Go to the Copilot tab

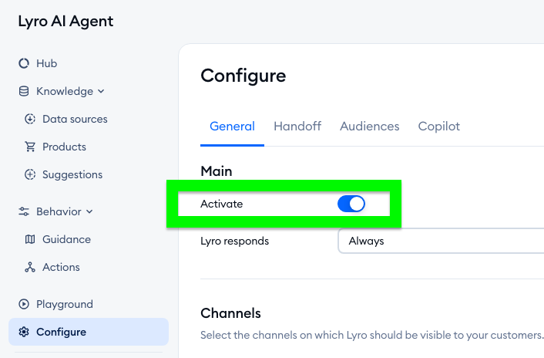tap(439, 127)
